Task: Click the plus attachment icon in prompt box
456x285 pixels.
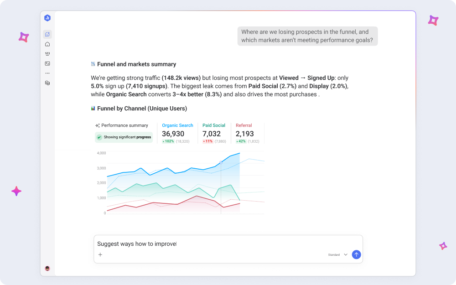Action: (100, 255)
